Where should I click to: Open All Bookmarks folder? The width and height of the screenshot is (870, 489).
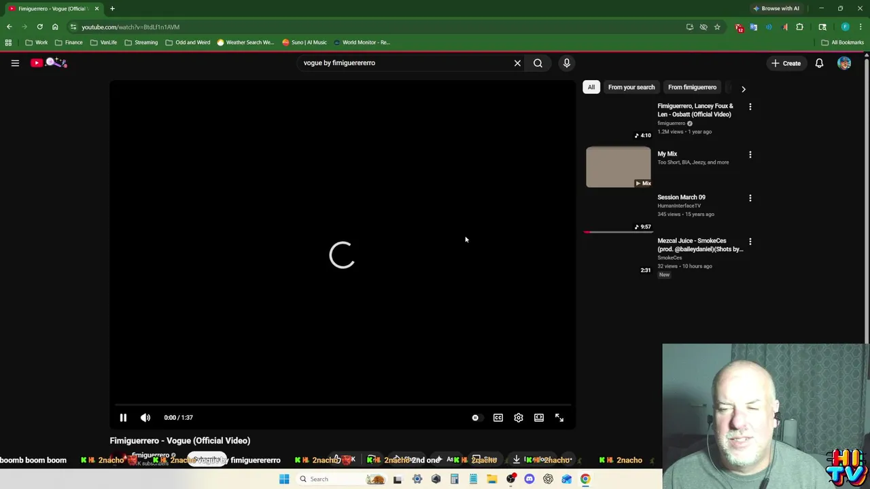pos(843,42)
